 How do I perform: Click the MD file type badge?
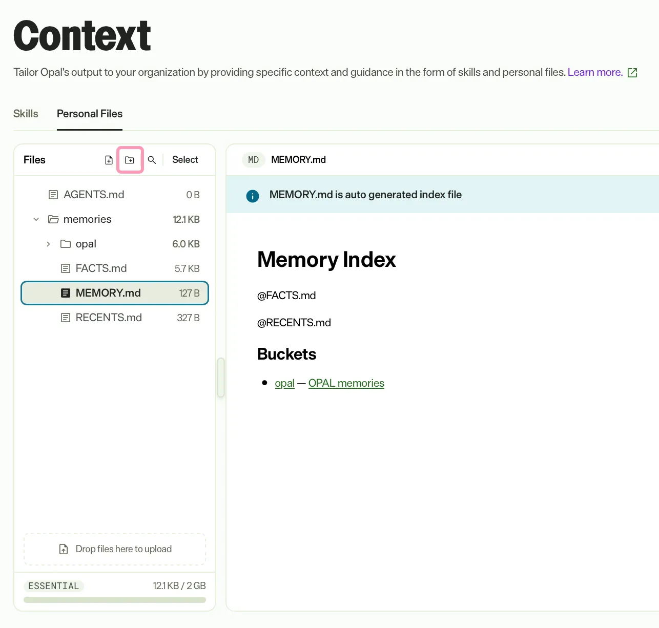point(253,160)
